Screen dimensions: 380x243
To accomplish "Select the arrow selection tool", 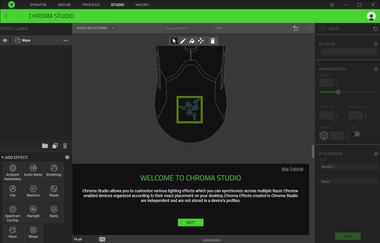I will coord(174,41).
